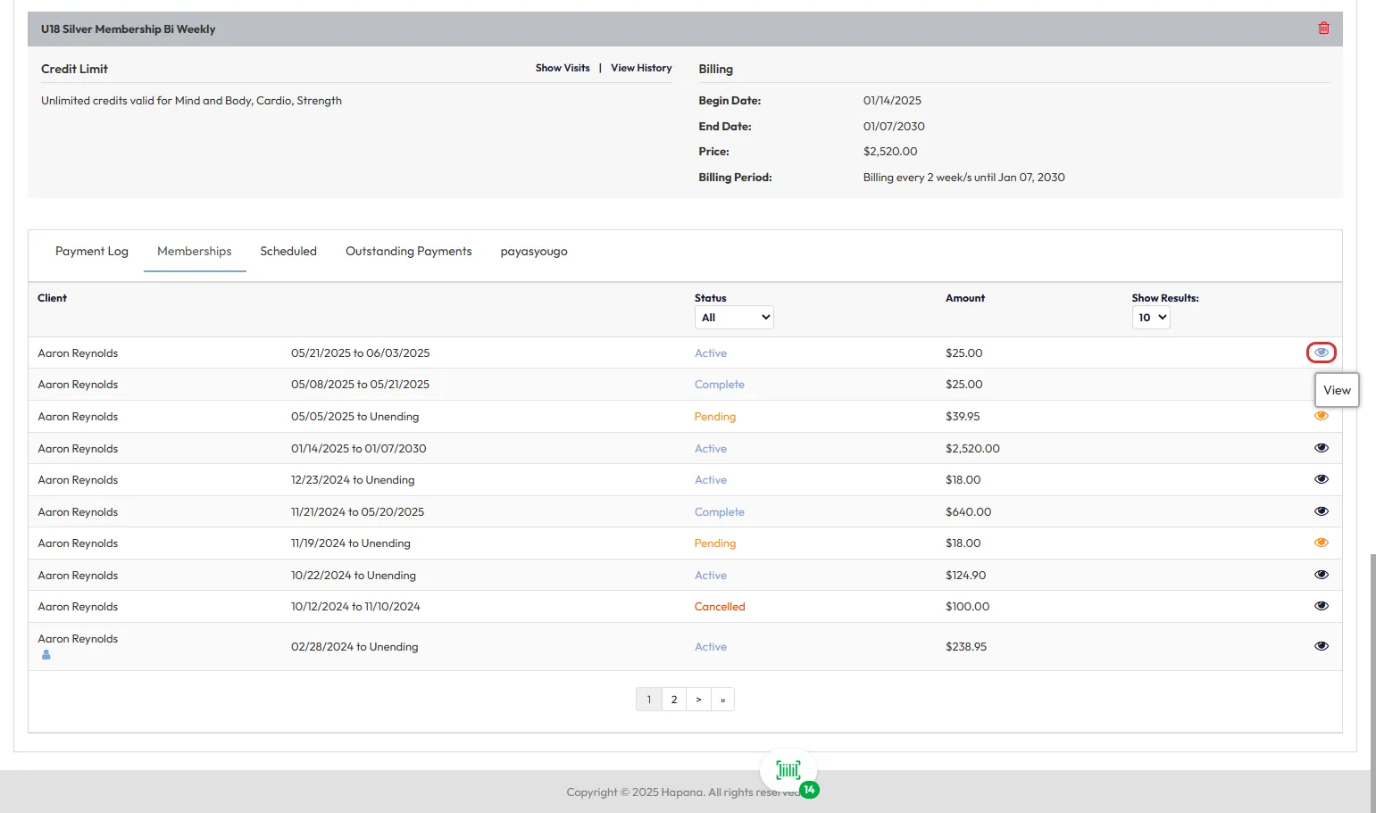This screenshot has width=1376, height=813.
Task: Click the orange eye for $39.95 pending membership
Action: coord(1321,416)
